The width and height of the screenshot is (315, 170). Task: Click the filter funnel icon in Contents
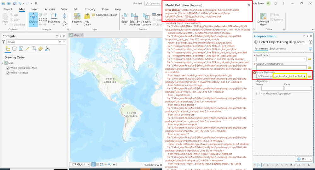pyautogui.click(x=3, y=42)
